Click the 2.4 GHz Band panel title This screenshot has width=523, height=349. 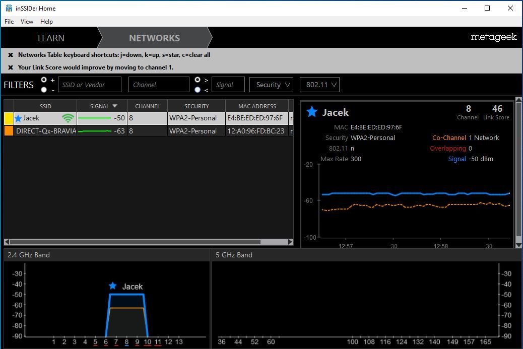click(29, 255)
